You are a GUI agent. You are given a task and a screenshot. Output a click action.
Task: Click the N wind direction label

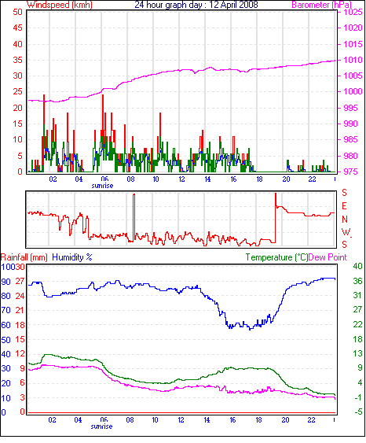345,220
